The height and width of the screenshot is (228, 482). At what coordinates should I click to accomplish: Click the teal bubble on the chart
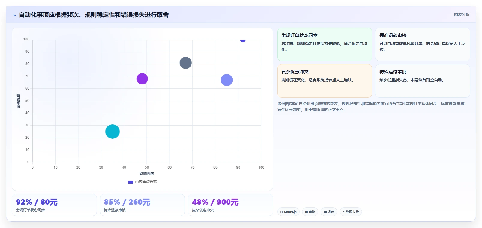coord(113,132)
